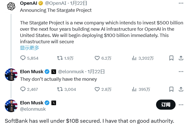Bookmark Elon's 'don't have the money' reply

point(171,89)
